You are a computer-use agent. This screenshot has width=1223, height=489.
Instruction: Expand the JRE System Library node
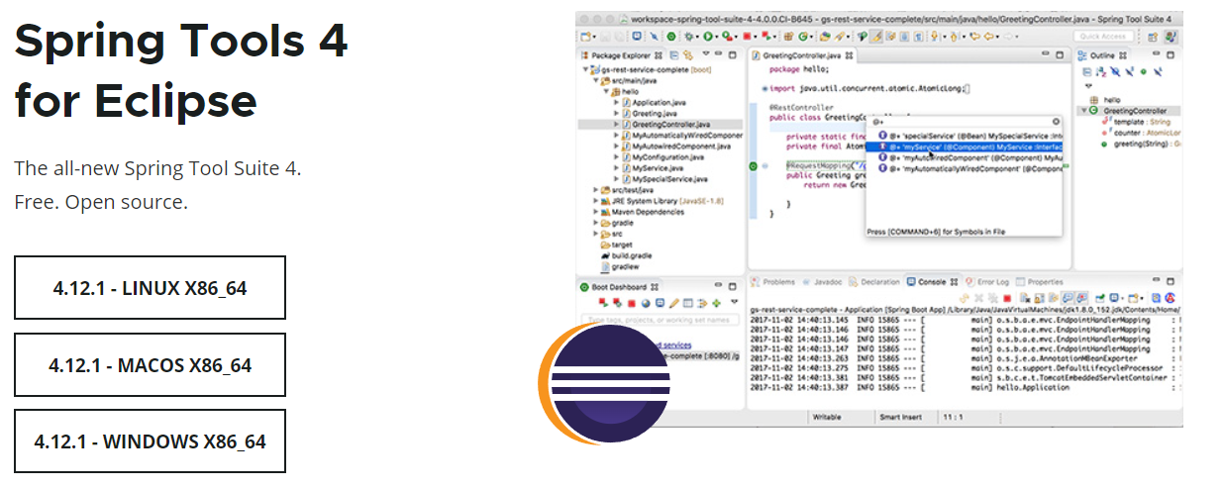click(594, 201)
